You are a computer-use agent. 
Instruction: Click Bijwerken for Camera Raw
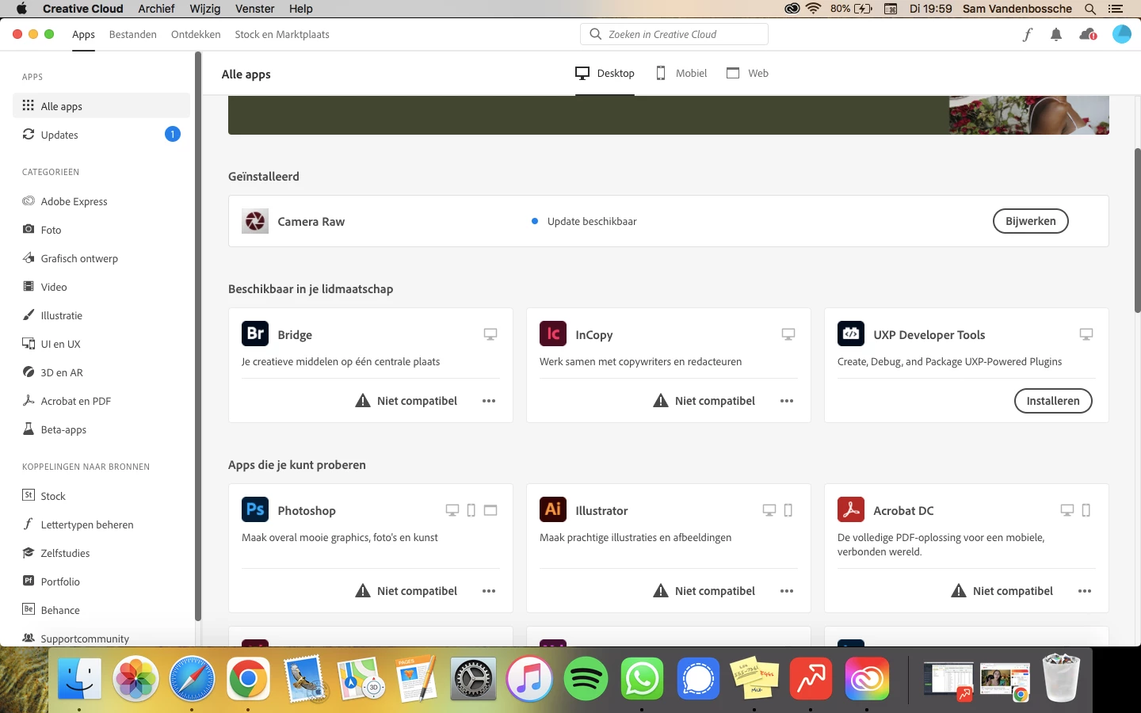(x=1030, y=221)
